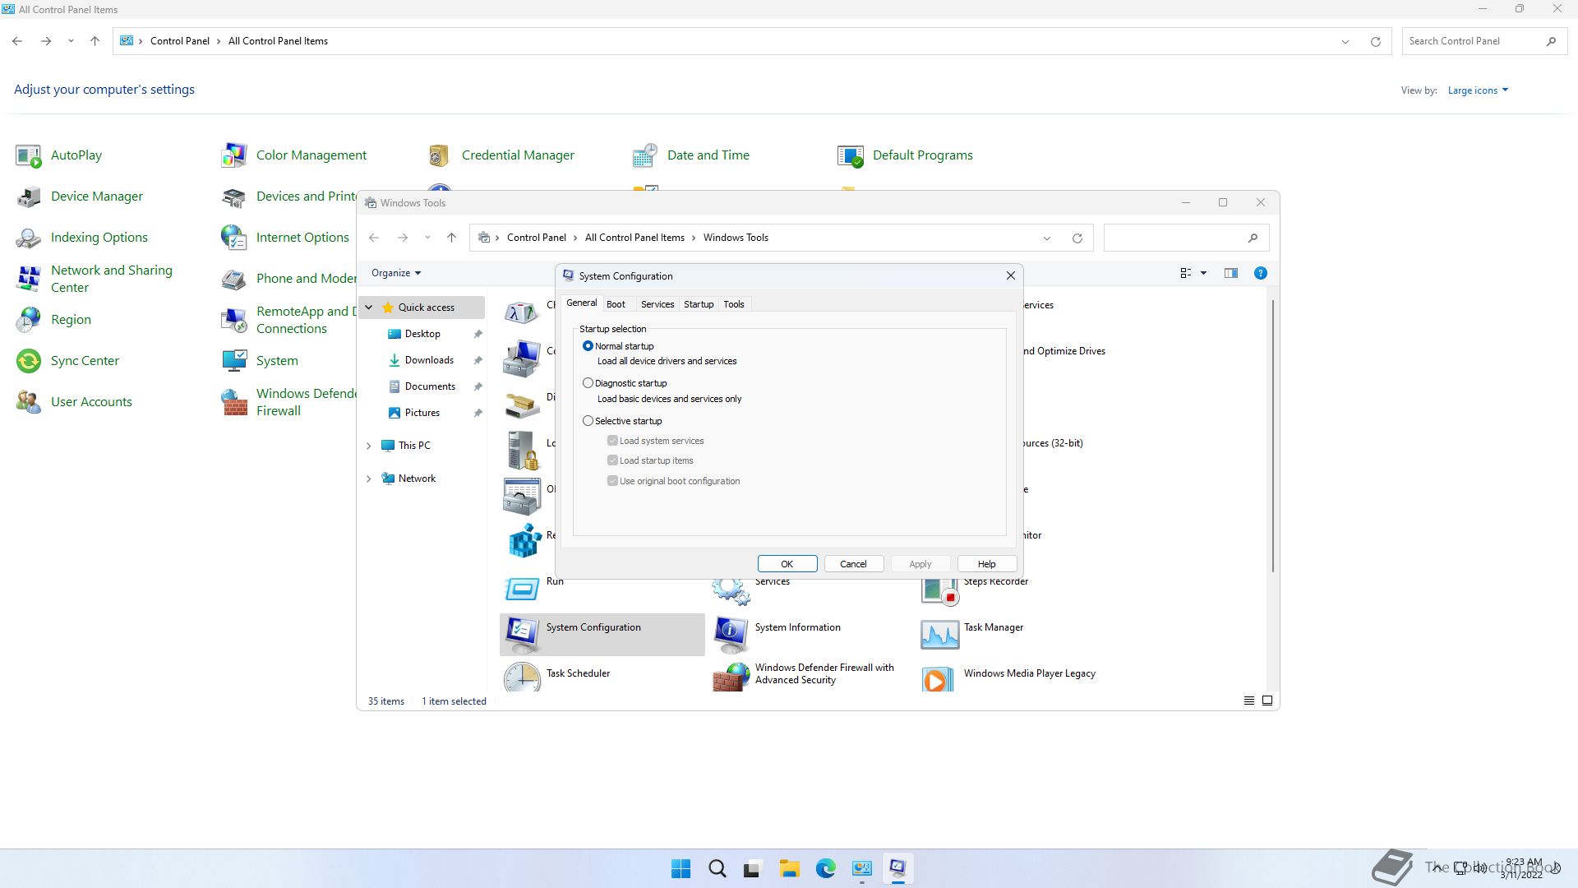
Task: Open Default Programs icon
Action: [x=851, y=155]
